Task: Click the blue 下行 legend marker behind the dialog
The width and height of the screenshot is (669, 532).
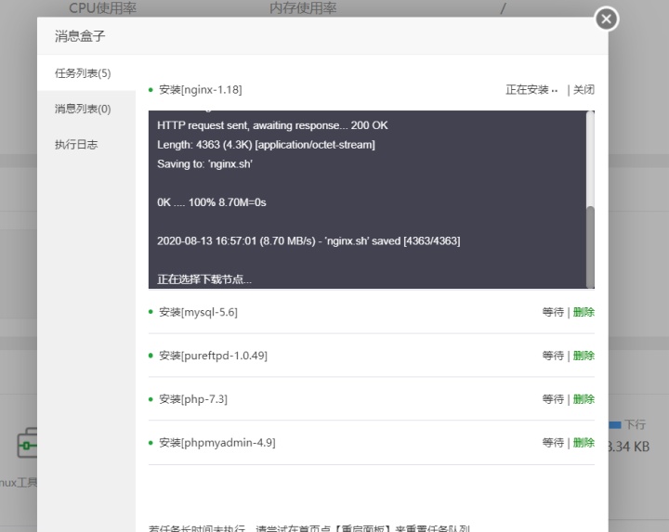Action: pyautogui.click(x=615, y=424)
